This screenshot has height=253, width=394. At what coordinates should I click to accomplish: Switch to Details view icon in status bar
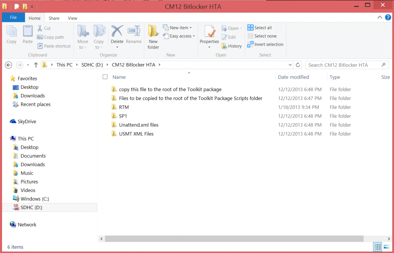click(x=378, y=247)
